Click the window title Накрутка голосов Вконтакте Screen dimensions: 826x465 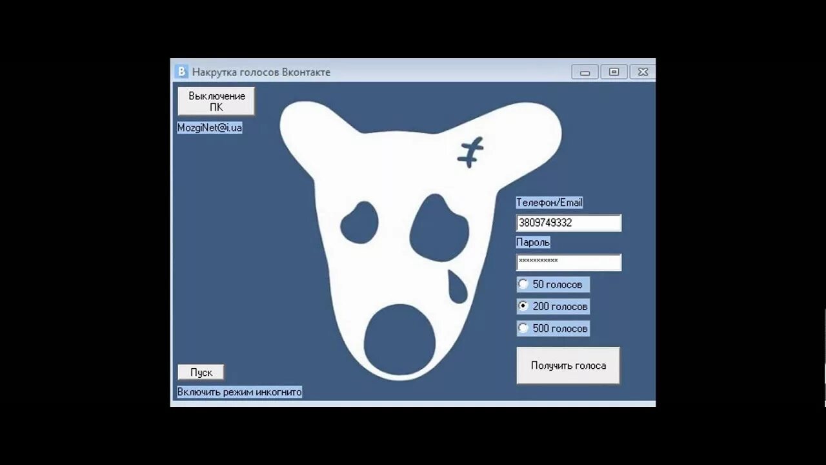pos(261,72)
